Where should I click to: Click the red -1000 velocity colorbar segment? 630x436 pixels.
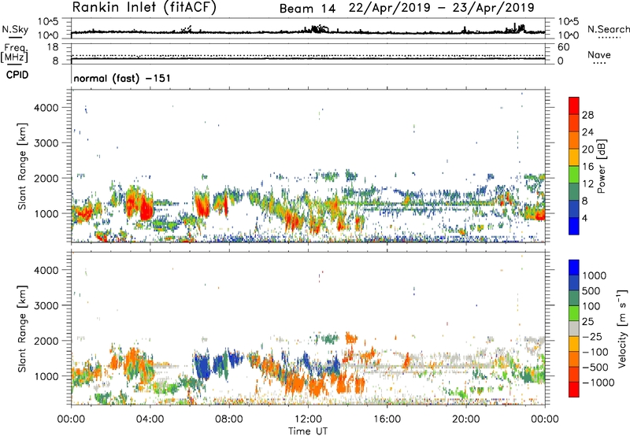coord(574,390)
